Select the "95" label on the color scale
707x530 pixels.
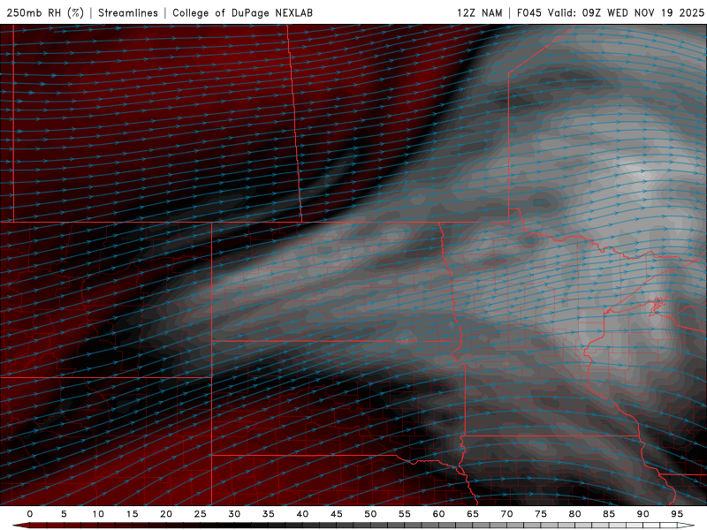[x=677, y=514]
